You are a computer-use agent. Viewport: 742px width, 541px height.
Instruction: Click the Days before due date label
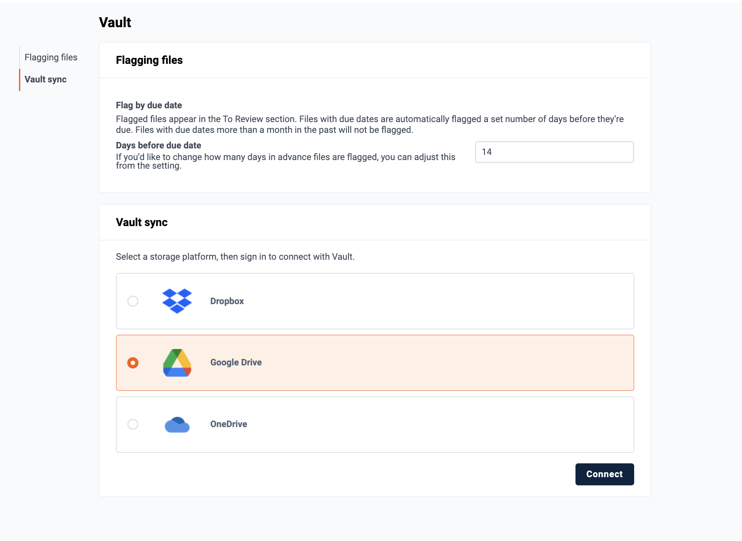(158, 145)
